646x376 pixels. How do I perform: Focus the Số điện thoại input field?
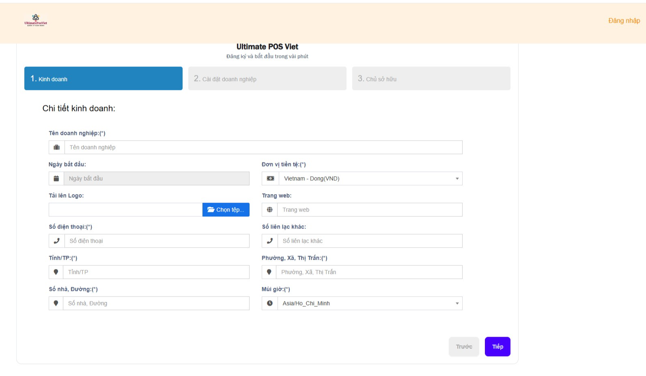point(157,241)
